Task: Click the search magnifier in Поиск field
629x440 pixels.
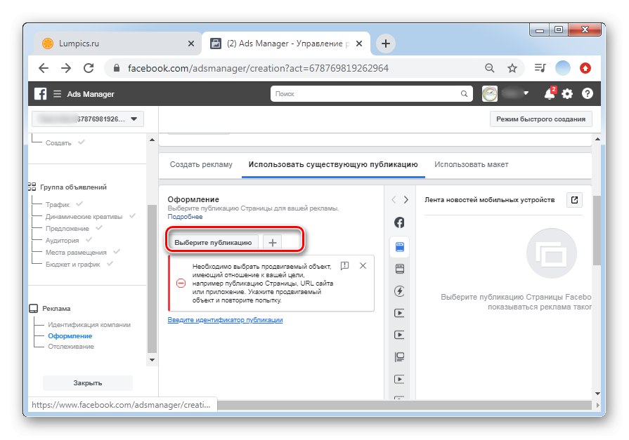Action: pyautogui.click(x=464, y=94)
